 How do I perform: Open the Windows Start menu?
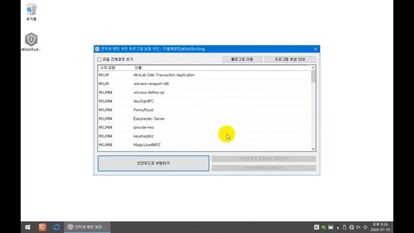27,227
